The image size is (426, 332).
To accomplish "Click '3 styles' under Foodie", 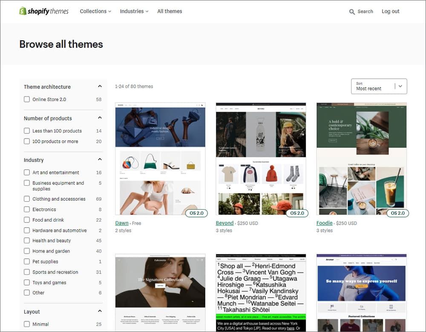I will 324,230.
